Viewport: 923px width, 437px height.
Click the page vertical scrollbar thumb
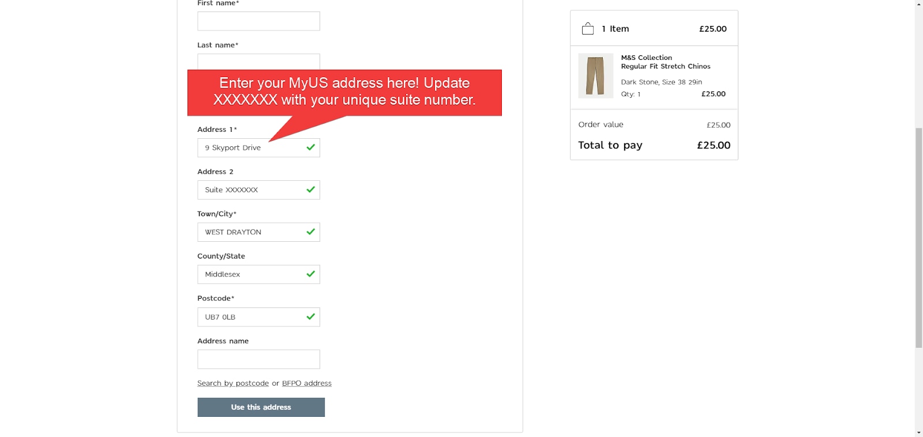[x=919, y=238]
